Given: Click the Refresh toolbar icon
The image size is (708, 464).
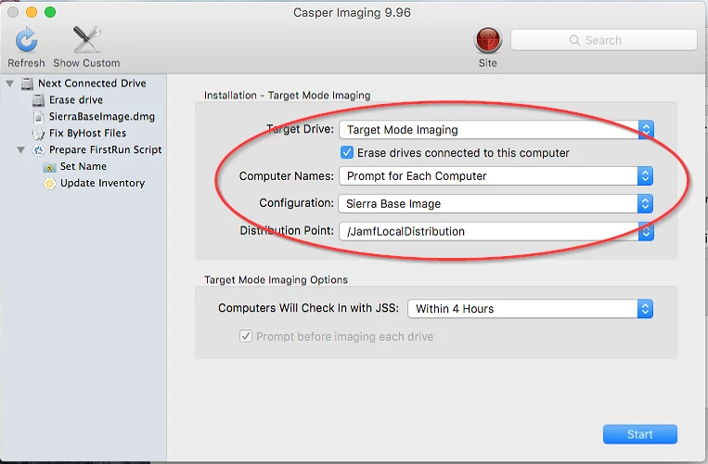Looking at the screenshot, I should (x=26, y=40).
